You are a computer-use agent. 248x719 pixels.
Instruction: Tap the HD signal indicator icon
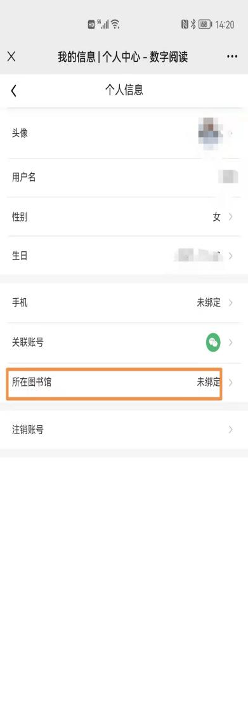click(91, 25)
